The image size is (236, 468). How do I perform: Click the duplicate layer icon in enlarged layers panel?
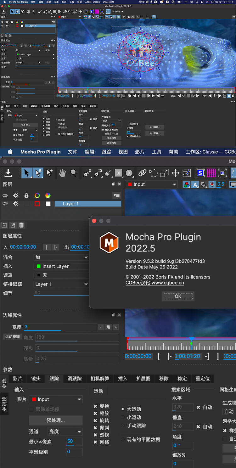click(13, 225)
